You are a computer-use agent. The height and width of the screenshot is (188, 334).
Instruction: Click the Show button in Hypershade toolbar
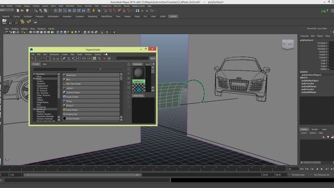coord(152,58)
